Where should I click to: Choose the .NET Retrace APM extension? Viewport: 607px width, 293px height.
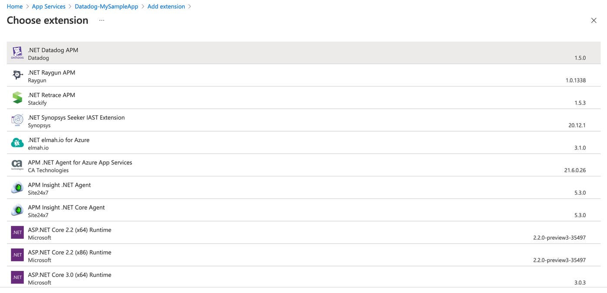(x=52, y=95)
